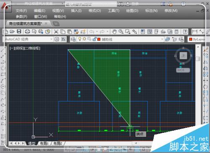
Task: Click the Cut scissors icon
Action: [56, 32]
